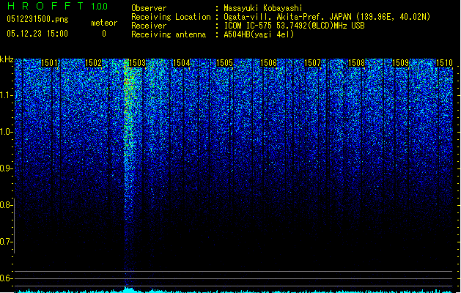Screen dimensions: 461x293
Task: Click the 0.9 frequency axis label
Action: (6, 168)
